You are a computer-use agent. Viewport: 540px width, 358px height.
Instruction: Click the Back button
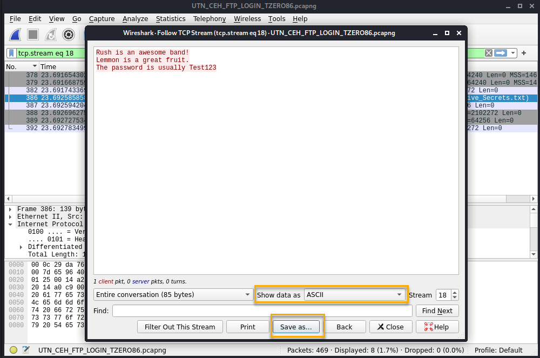click(x=345, y=327)
